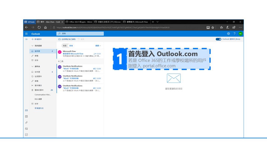
Task: Click the browser share icon
Action: pos(234,27)
